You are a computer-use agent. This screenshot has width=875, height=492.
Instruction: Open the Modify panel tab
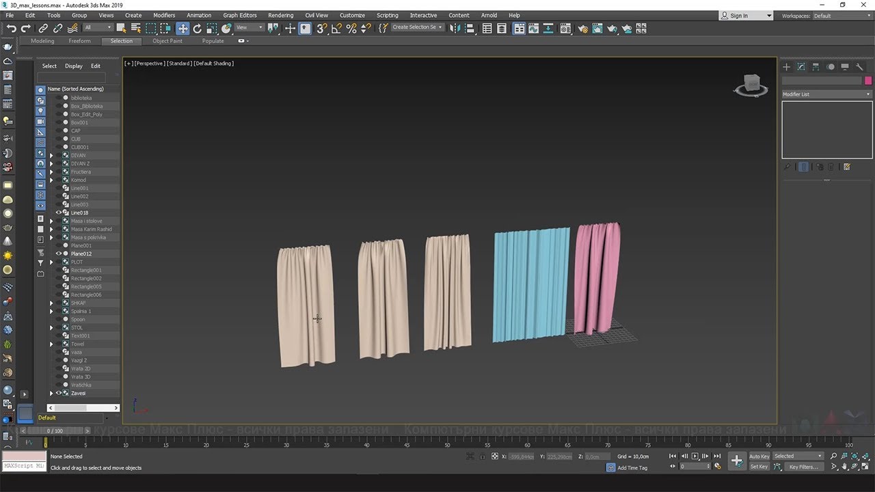tap(801, 67)
